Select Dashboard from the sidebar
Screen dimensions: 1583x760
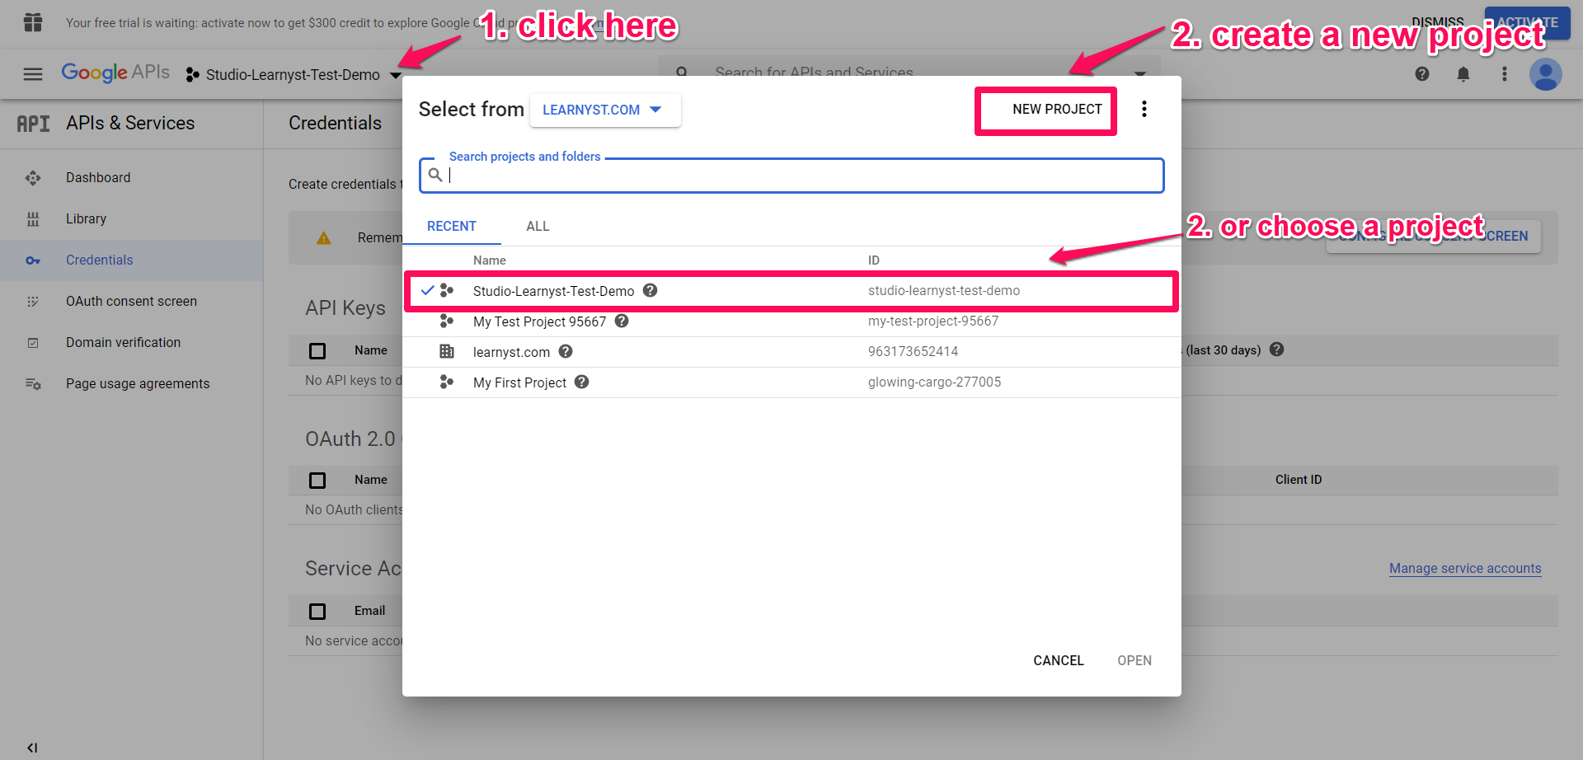tap(98, 177)
